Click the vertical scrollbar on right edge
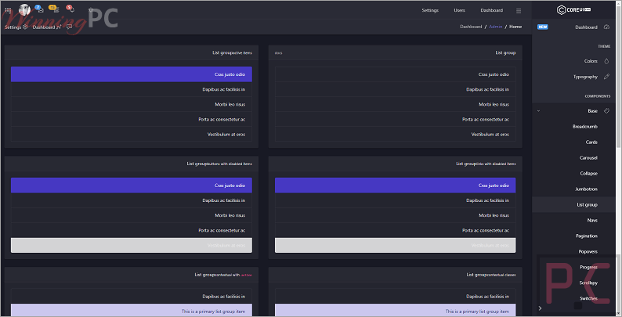622x317 pixels. pyautogui.click(x=619, y=76)
